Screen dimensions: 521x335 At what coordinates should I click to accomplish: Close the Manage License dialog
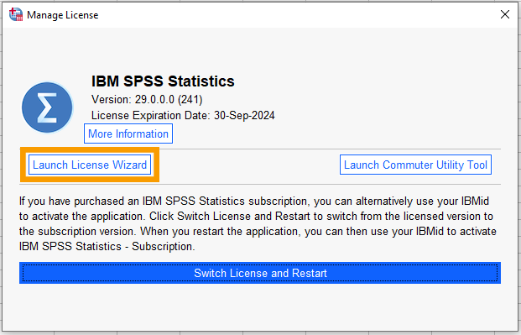point(505,14)
